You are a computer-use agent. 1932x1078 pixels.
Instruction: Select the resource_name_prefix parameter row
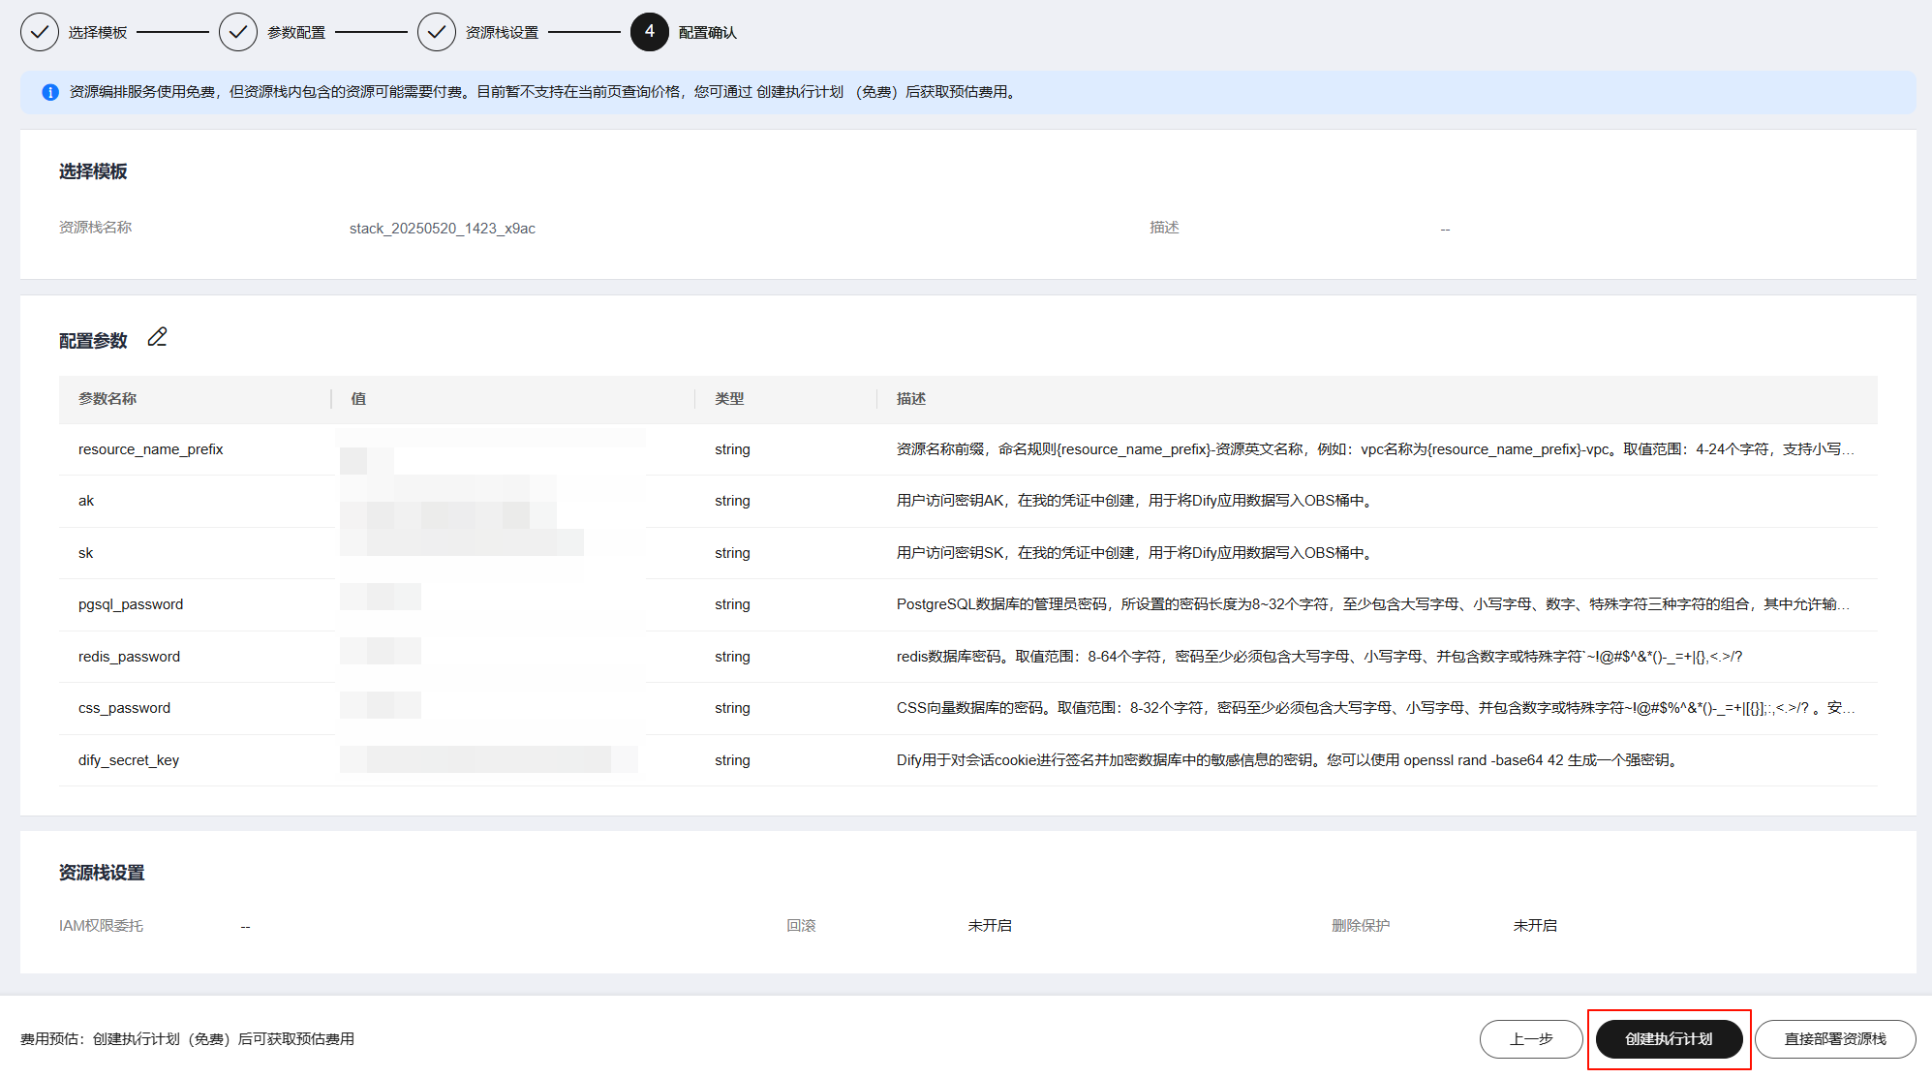[151, 449]
